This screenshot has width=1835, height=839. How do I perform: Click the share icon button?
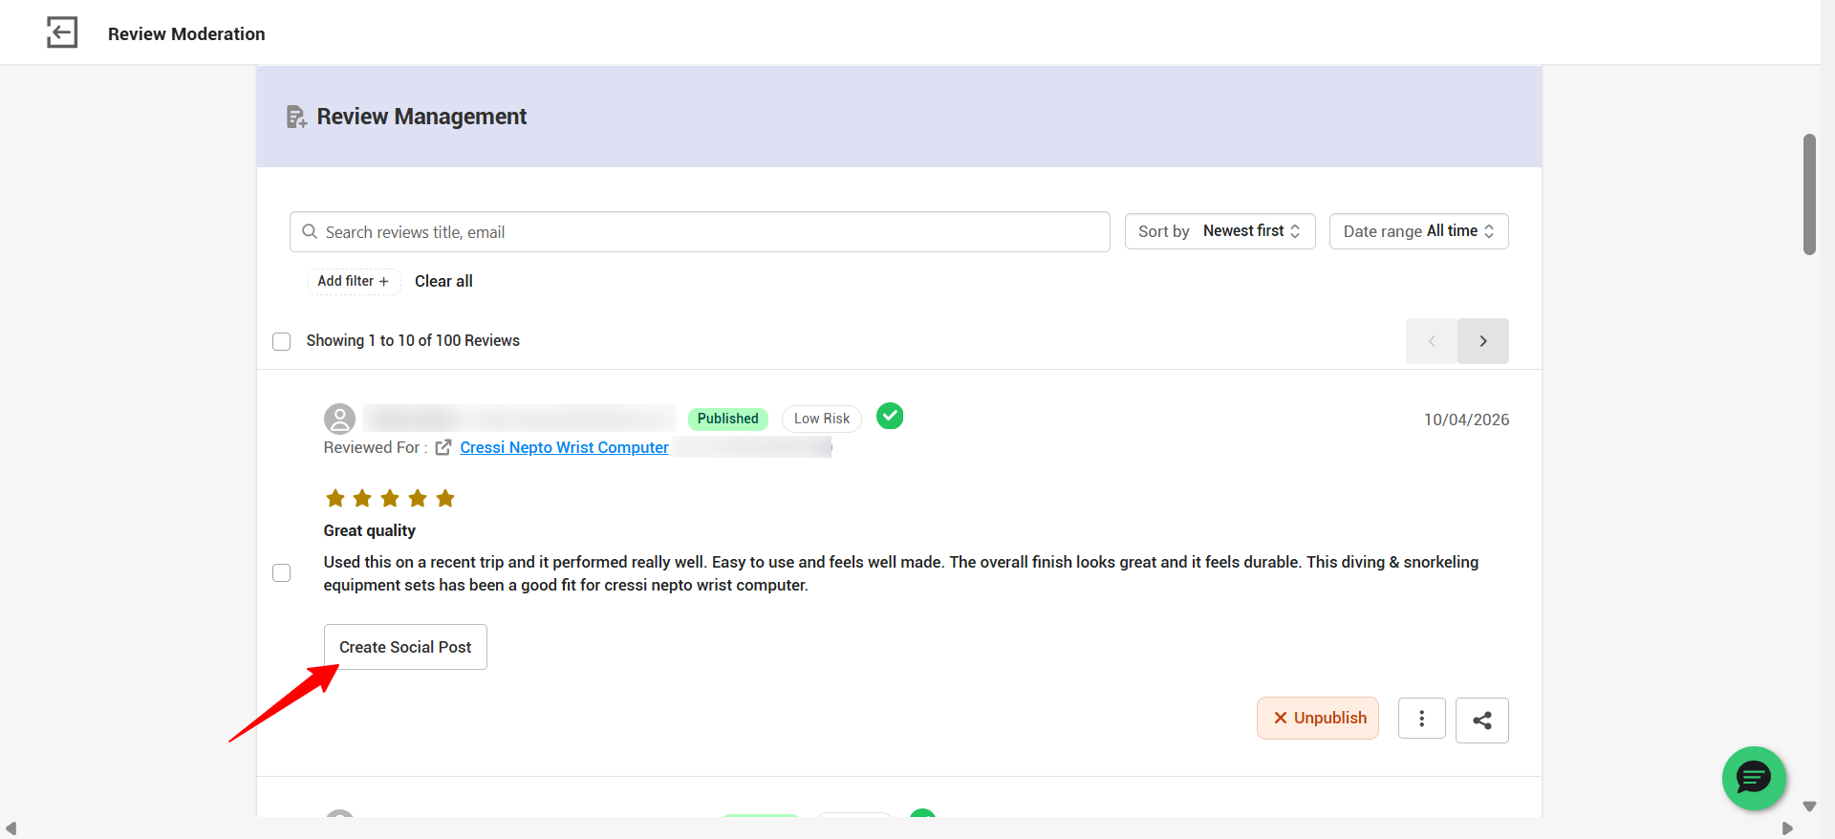coord(1482,721)
